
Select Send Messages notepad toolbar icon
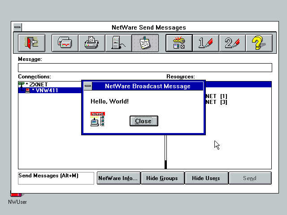pos(145,43)
